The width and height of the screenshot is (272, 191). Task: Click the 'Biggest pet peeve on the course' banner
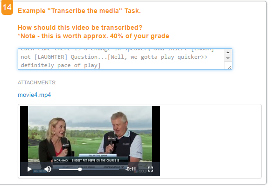95,161
